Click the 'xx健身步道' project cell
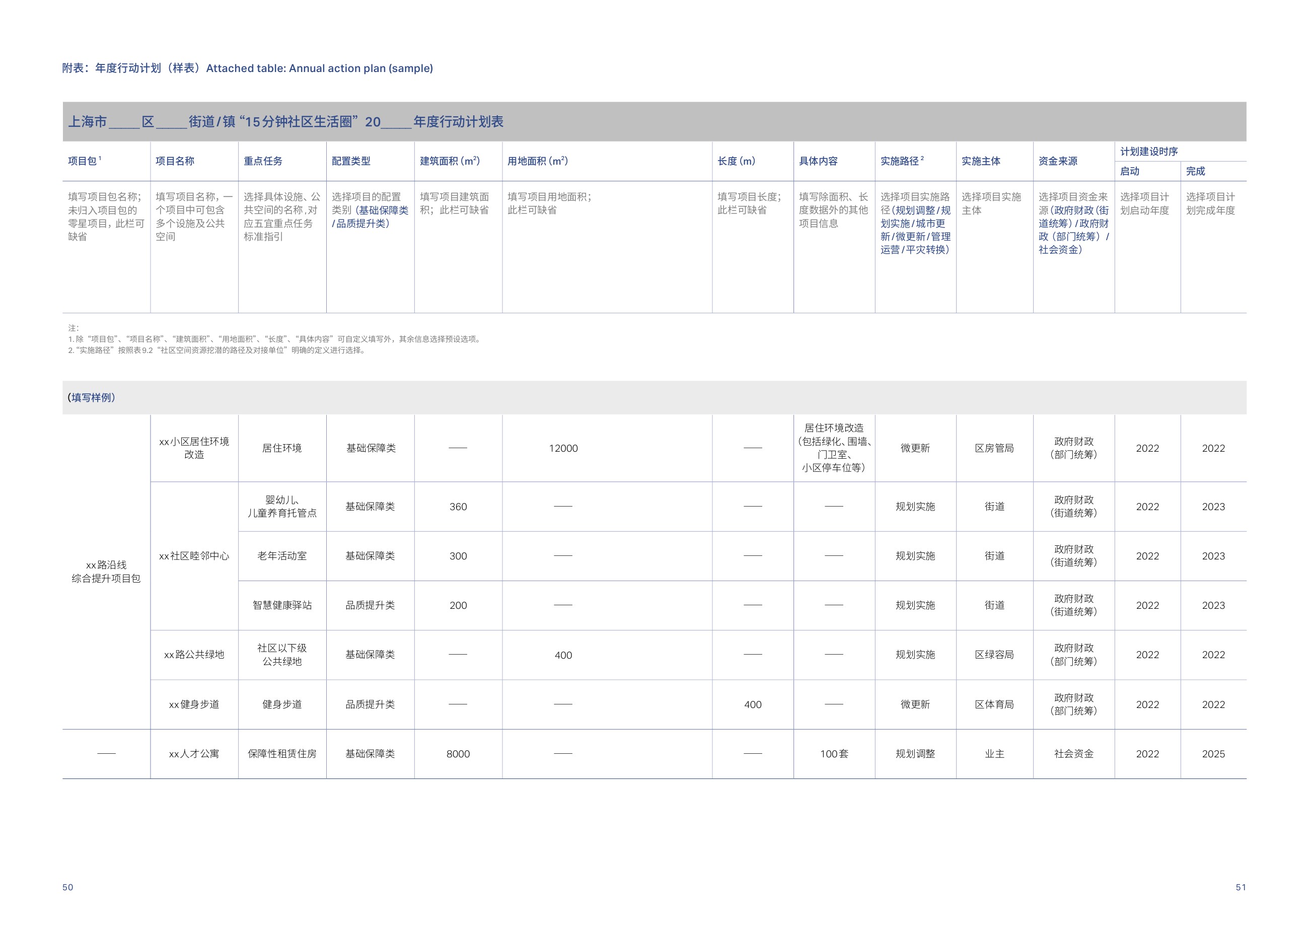The height and width of the screenshot is (926, 1309). tap(194, 705)
